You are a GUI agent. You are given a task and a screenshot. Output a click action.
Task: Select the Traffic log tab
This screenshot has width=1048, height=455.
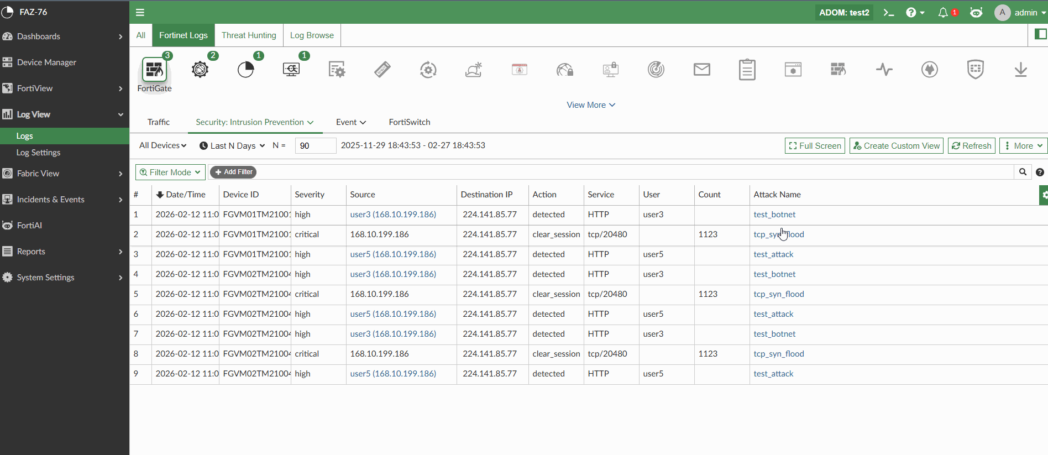pos(159,122)
